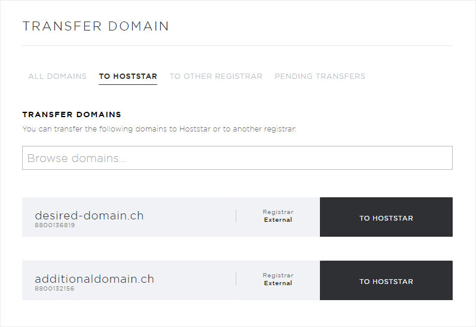Click the desired-domain.ch domain name
Image resolution: width=476 pixels, height=327 pixels.
click(x=89, y=215)
